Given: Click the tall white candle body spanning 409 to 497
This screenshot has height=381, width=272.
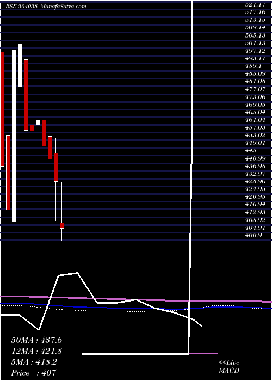Looking at the screenshot, I should (14, 136).
